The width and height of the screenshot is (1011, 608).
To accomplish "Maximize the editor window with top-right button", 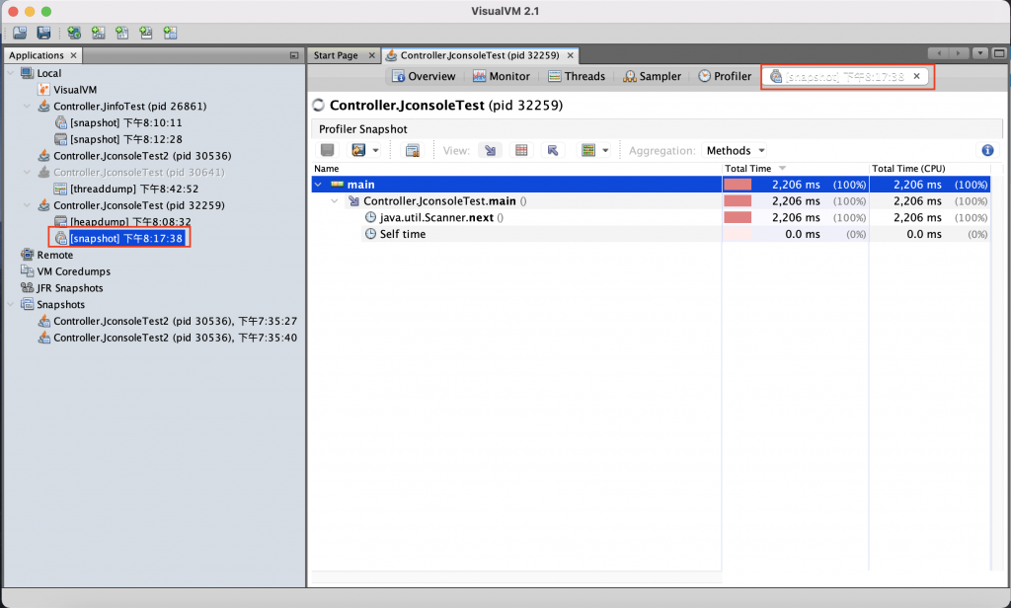I will pos(999,53).
